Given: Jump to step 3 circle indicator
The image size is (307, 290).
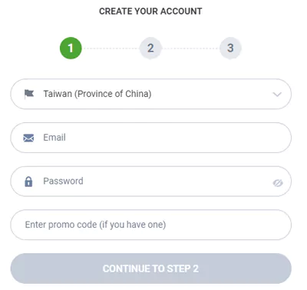Looking at the screenshot, I should pyautogui.click(x=230, y=48).
